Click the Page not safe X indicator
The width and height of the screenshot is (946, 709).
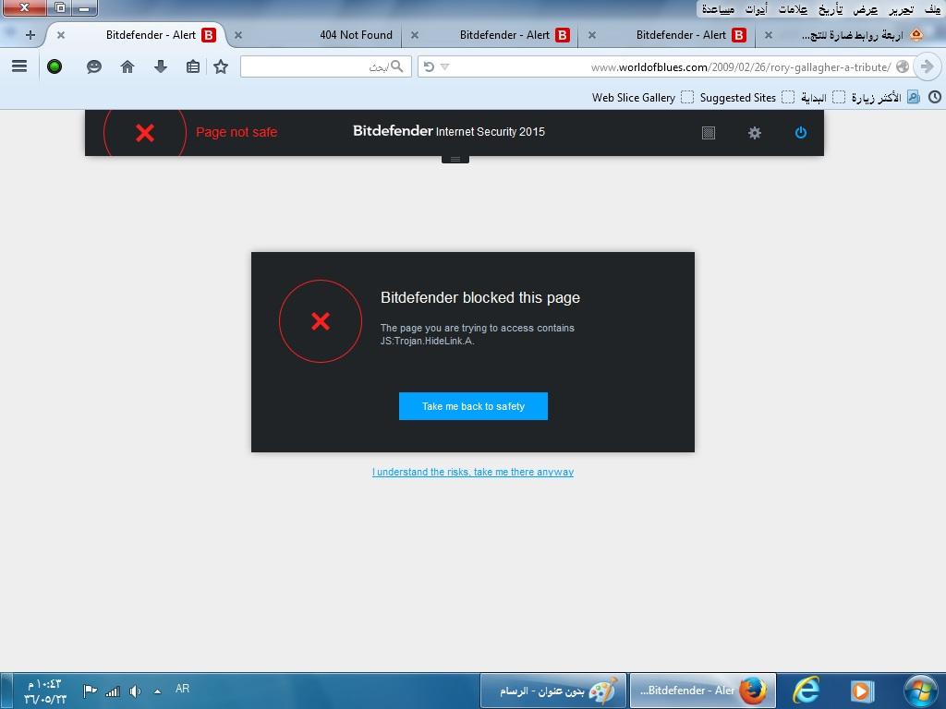pyautogui.click(x=145, y=133)
